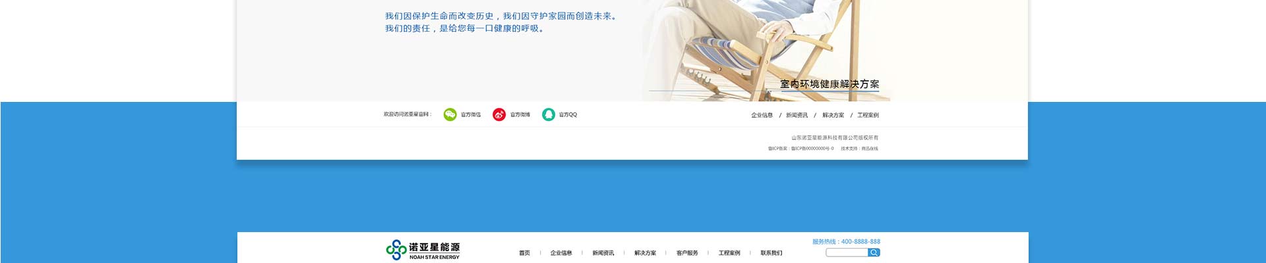
Task: Open the official QQ icon
Action: coord(549,114)
